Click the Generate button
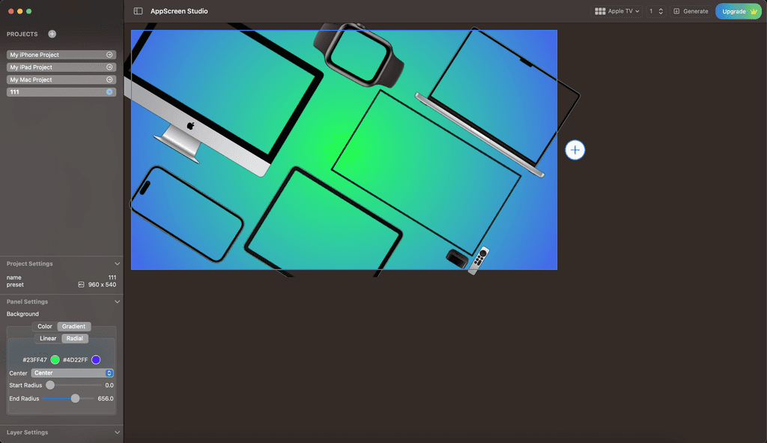 [690, 11]
